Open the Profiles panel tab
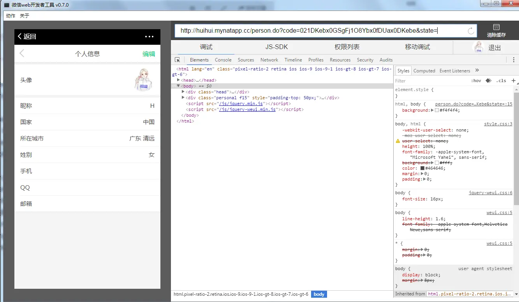Screen dimensions: 519x302 tap(316, 60)
